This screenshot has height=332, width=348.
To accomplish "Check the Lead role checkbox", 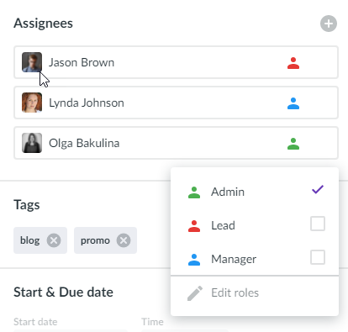I will (x=318, y=224).
